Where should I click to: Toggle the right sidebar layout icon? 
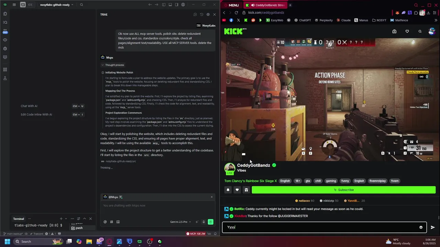(177, 5)
